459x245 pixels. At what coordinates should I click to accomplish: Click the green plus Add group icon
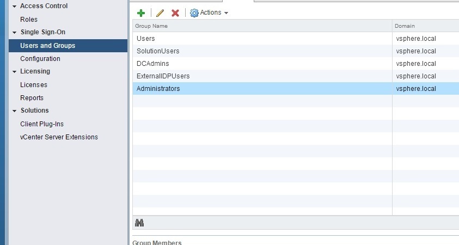141,13
